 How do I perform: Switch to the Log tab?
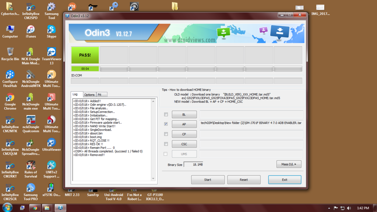(x=75, y=95)
